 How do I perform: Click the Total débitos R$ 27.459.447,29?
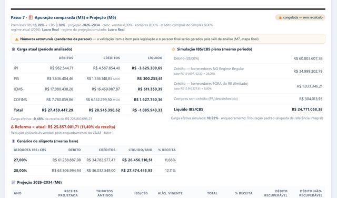point(57,110)
